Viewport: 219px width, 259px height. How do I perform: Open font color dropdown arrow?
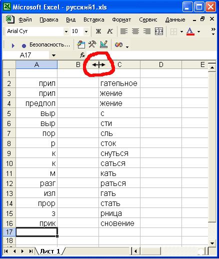[x=198, y=31]
